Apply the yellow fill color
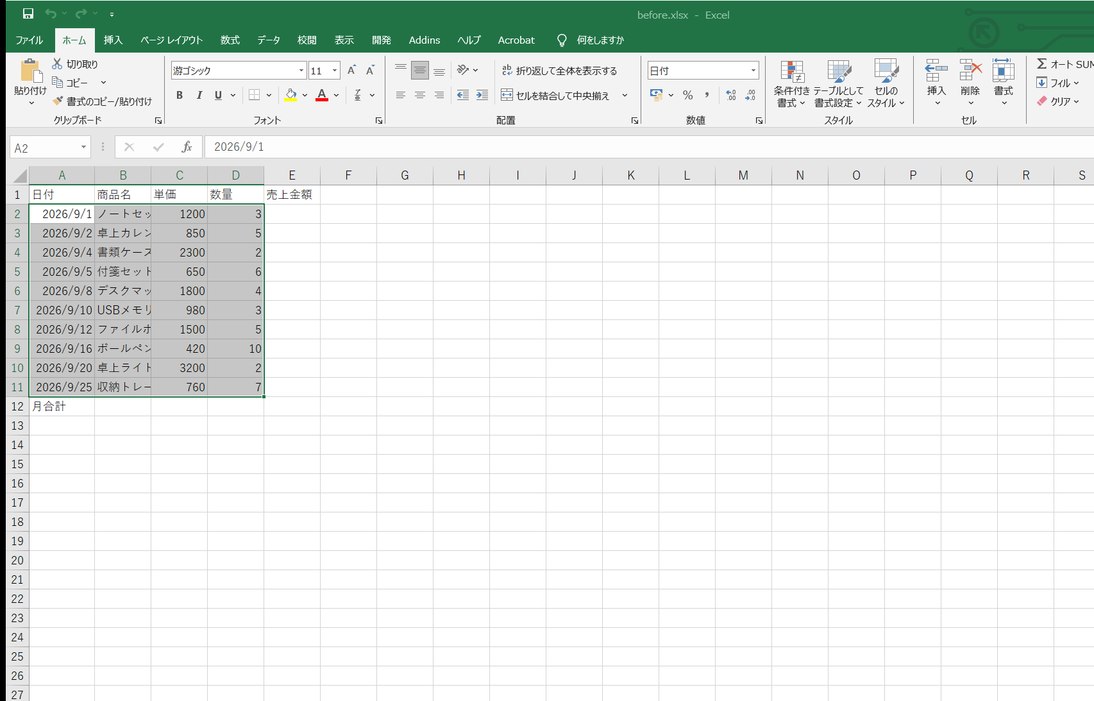Screen dimensions: 1094x701 pyautogui.click(x=290, y=95)
